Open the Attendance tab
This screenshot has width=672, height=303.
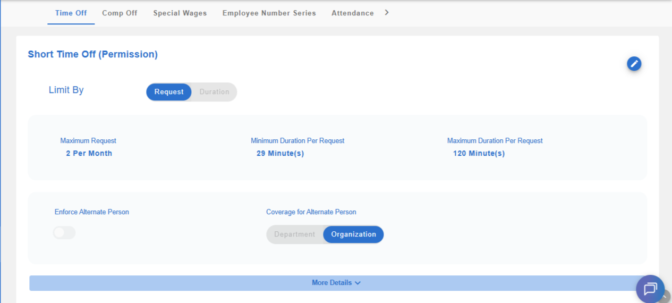coord(352,13)
